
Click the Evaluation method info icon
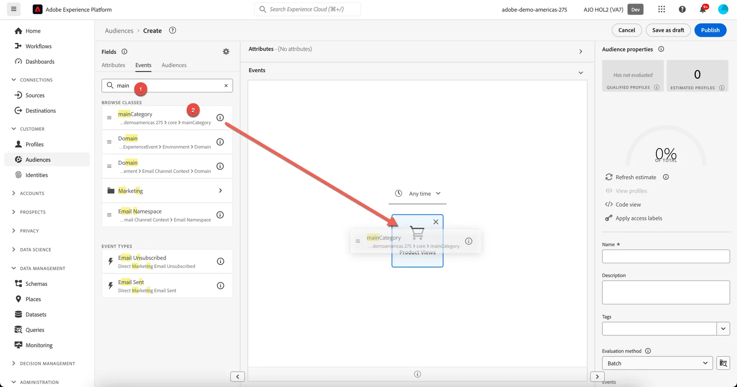(x=648, y=351)
